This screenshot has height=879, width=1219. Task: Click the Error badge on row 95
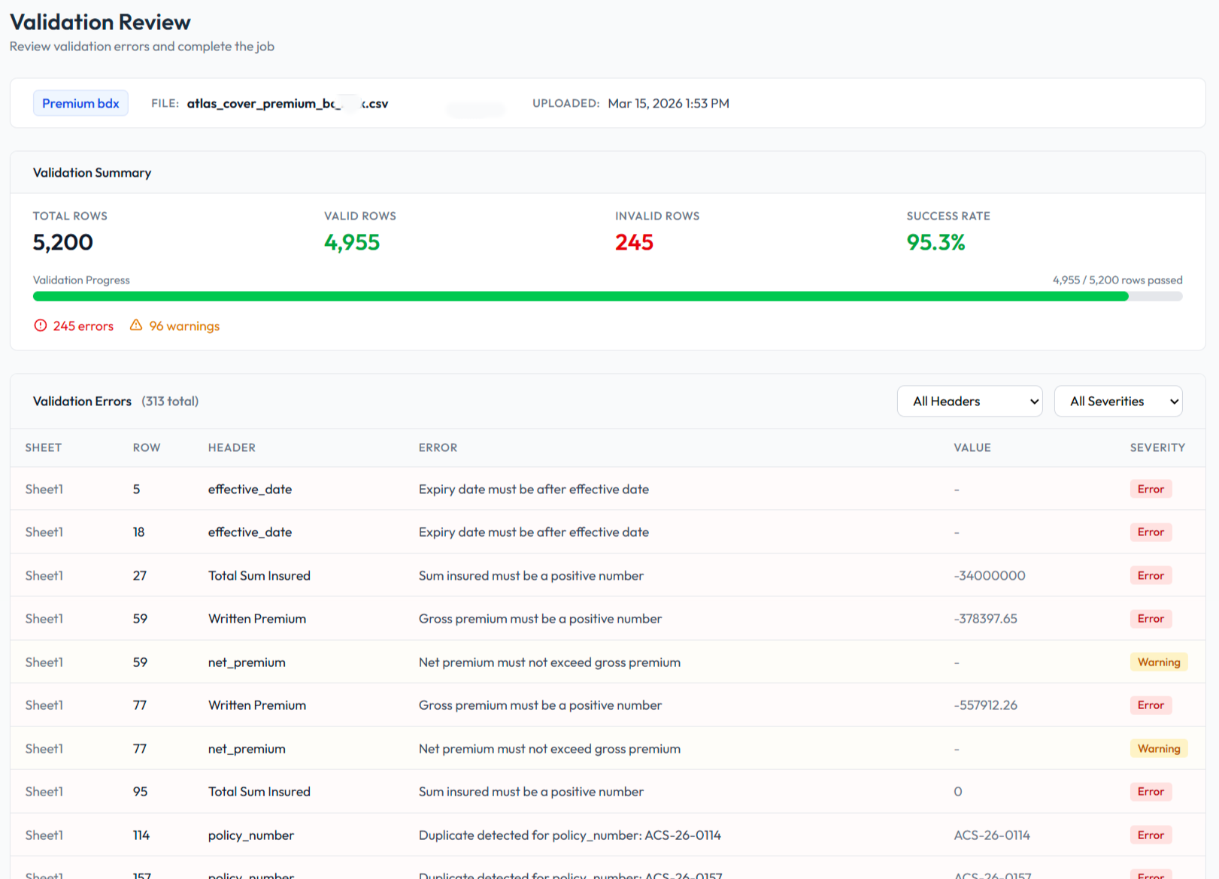coord(1151,791)
